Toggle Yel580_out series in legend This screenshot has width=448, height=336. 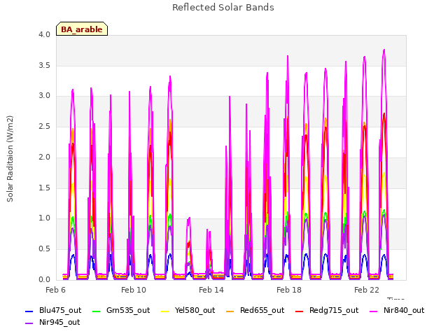point(188,311)
